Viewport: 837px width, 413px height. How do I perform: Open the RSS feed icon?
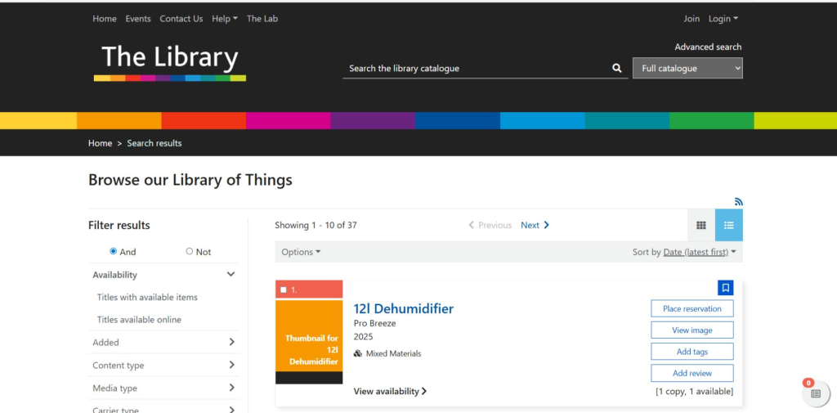(x=739, y=201)
